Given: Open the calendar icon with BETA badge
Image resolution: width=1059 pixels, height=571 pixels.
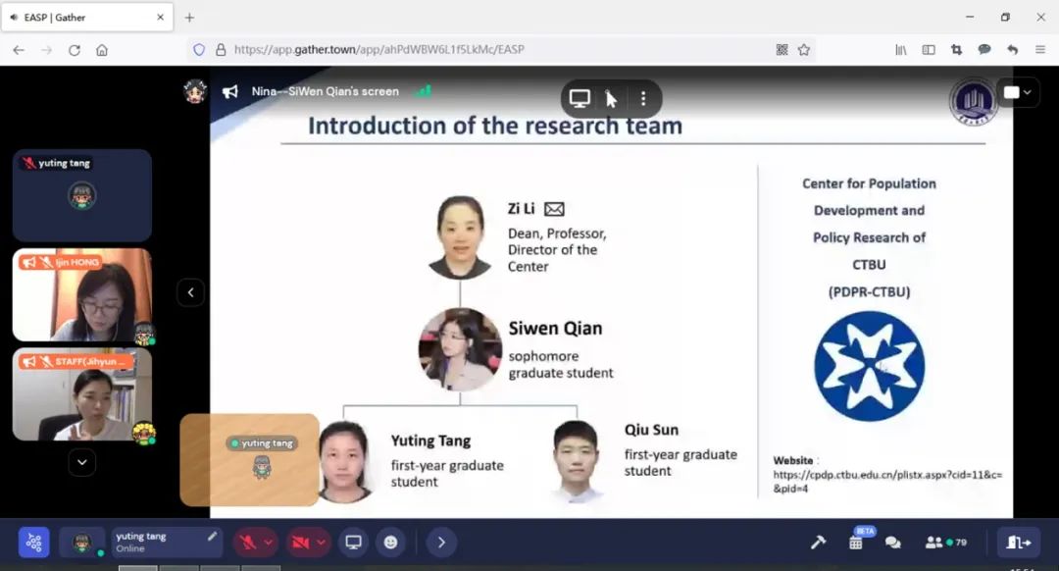Looking at the screenshot, I should (x=856, y=543).
